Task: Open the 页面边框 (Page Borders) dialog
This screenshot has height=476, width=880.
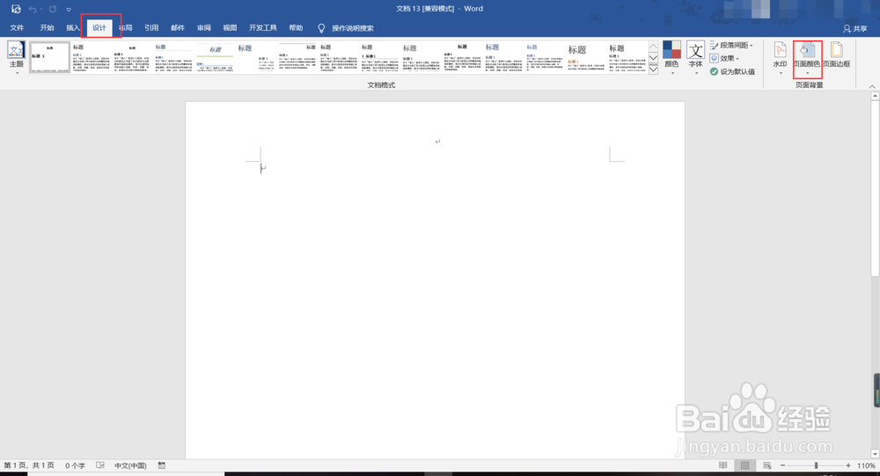Action: (836, 55)
